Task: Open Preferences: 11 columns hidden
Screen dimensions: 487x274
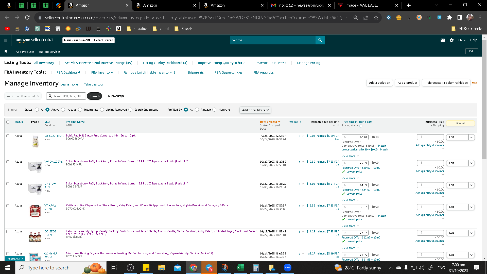Action: click(x=446, y=83)
